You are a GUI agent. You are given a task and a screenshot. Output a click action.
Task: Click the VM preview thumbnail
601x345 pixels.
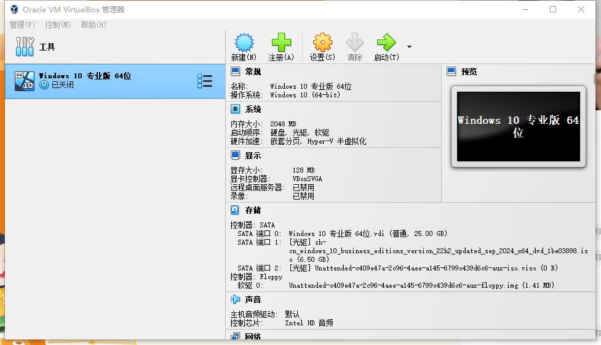[518, 128]
